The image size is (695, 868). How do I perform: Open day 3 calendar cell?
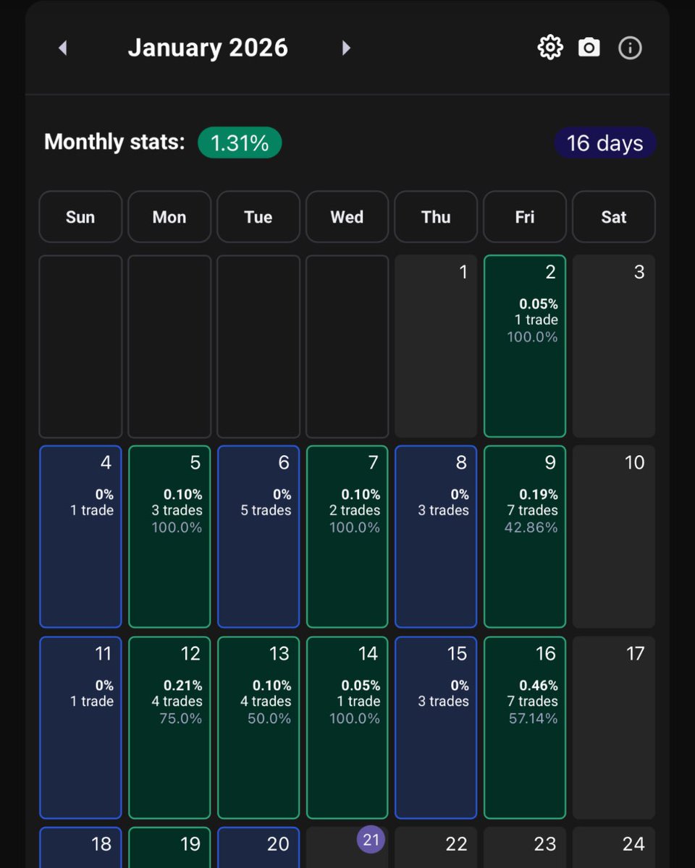click(x=614, y=346)
